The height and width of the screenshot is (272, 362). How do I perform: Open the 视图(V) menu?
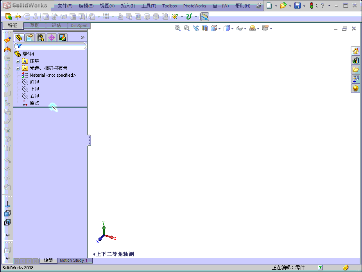pyautogui.click(x=107, y=6)
